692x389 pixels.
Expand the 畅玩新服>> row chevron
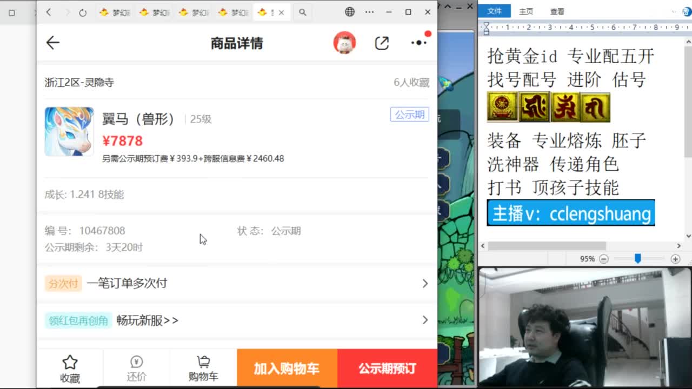[x=425, y=320]
